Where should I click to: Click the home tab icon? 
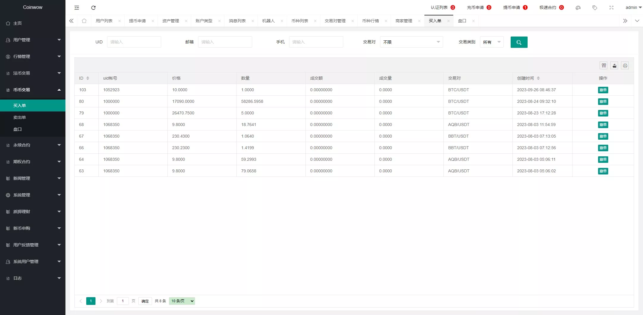tap(84, 21)
